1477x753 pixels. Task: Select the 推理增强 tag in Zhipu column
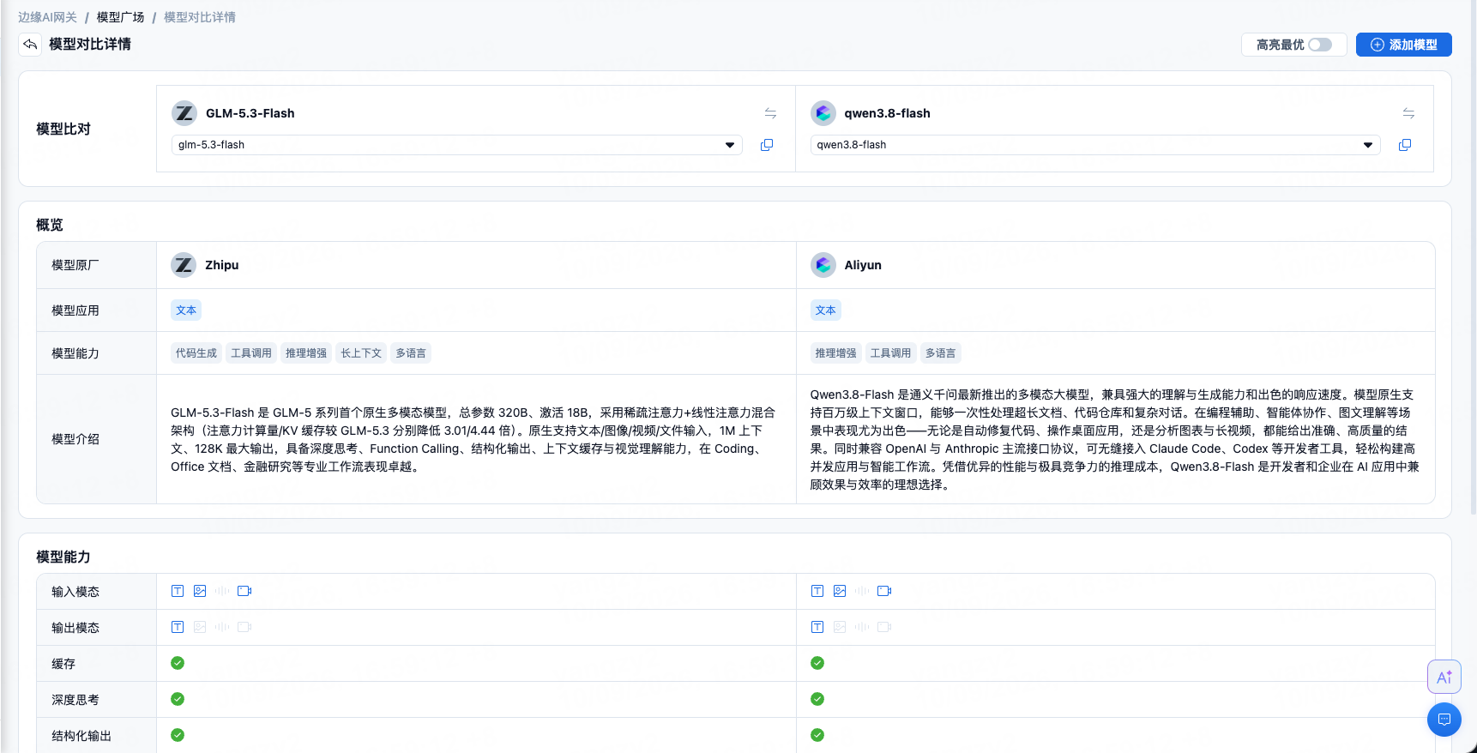[306, 353]
